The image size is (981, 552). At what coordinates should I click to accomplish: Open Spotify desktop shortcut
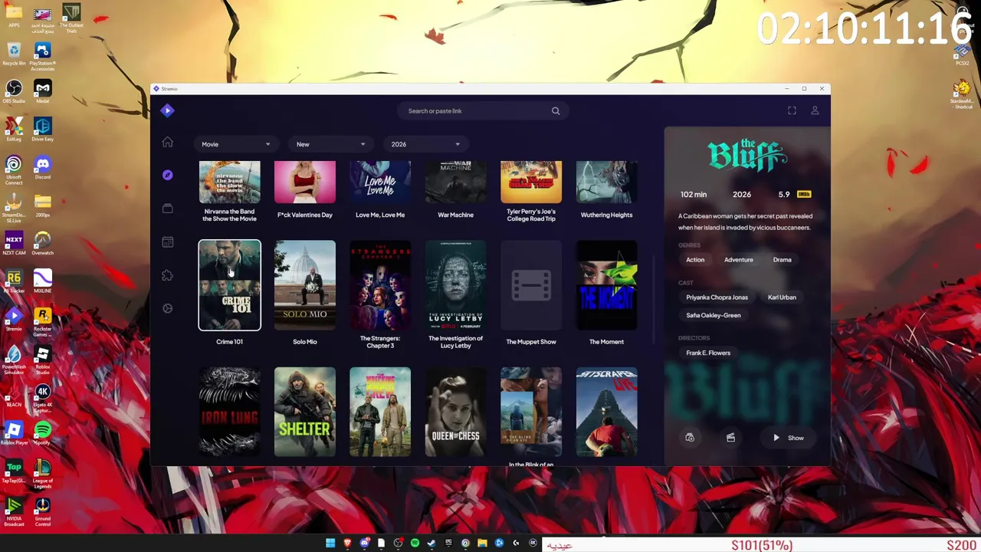pyautogui.click(x=43, y=433)
